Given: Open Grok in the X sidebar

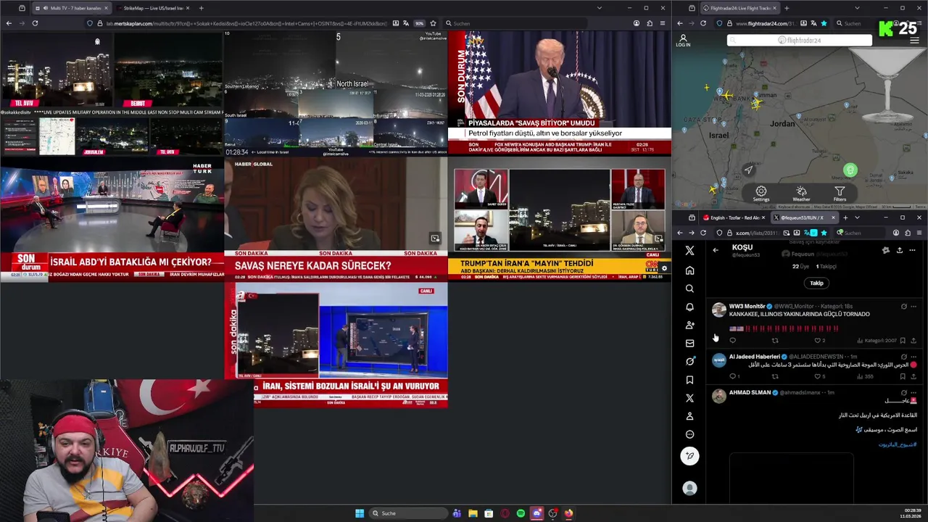Looking at the screenshot, I should 689,361.
